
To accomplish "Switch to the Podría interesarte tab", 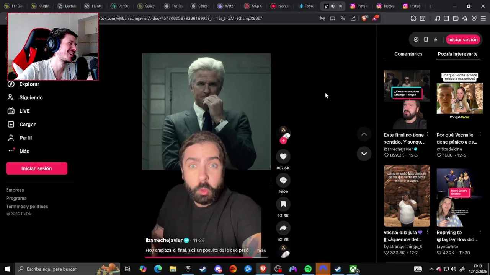I will 457,54.
